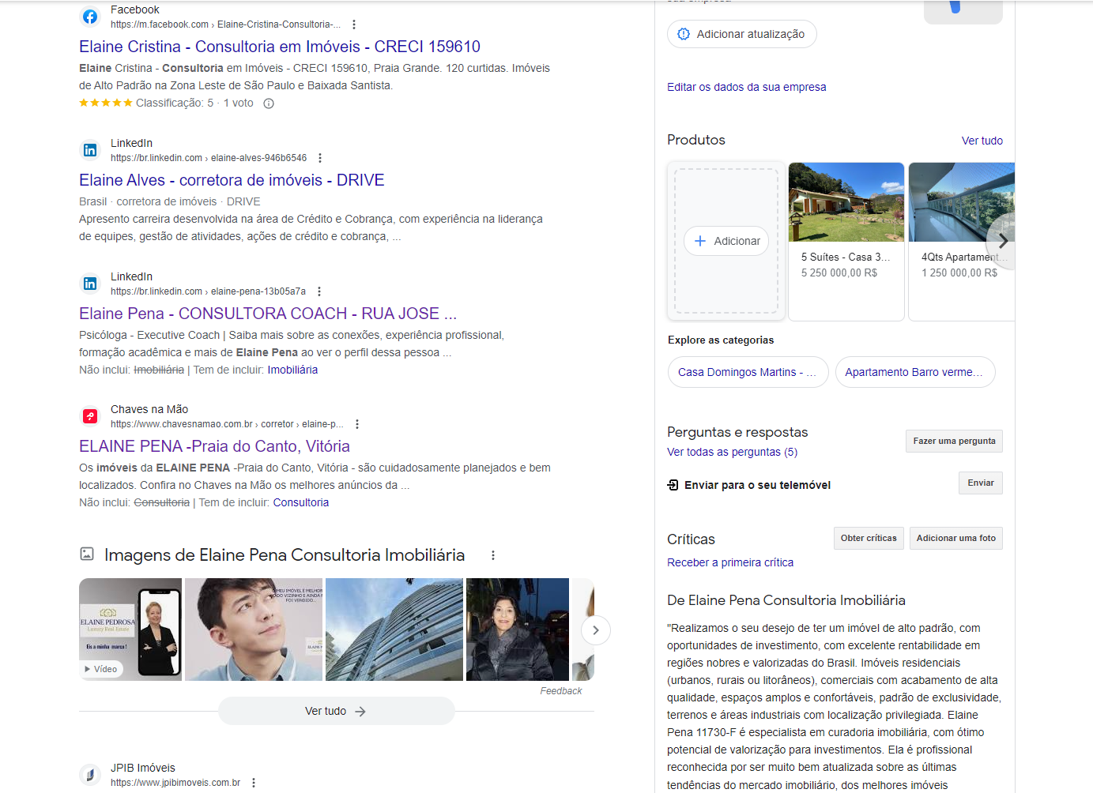
Task: Click 'Produtos' section heading
Action: (x=696, y=140)
